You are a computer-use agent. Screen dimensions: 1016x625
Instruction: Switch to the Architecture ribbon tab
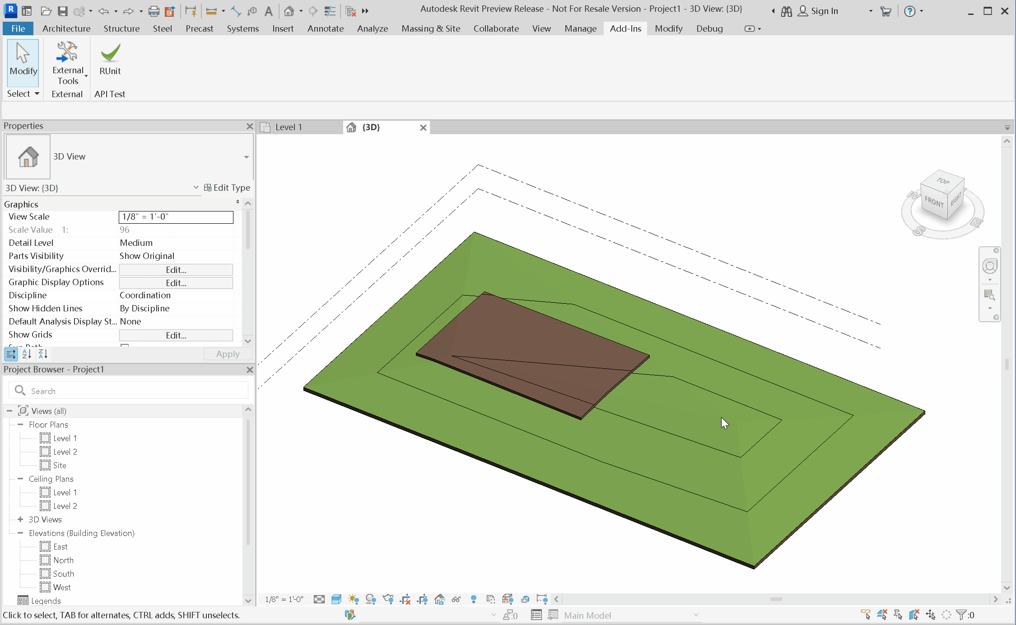[66, 28]
